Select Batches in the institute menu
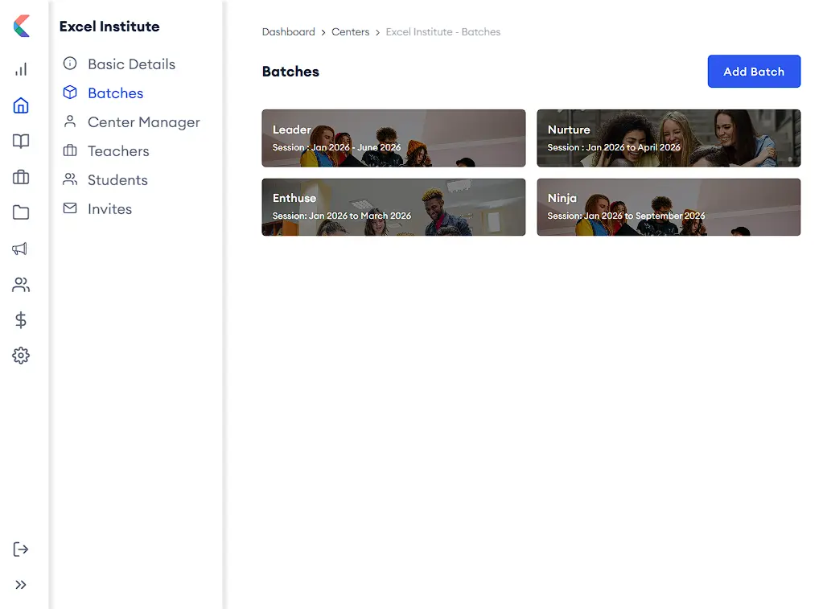827x609 pixels. [113, 93]
